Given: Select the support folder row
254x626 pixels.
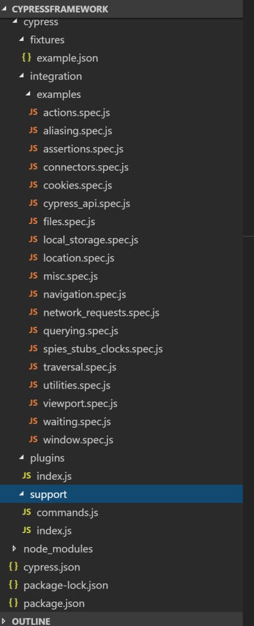Looking at the screenshot, I should coord(122,494).
